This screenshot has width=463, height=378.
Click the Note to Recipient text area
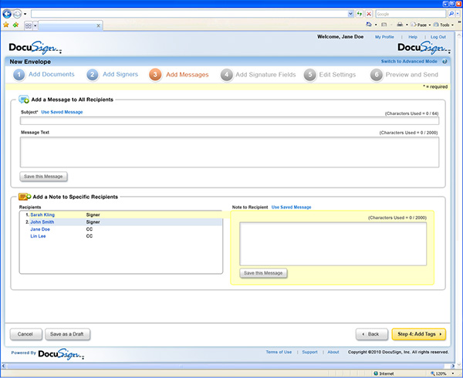click(333, 244)
